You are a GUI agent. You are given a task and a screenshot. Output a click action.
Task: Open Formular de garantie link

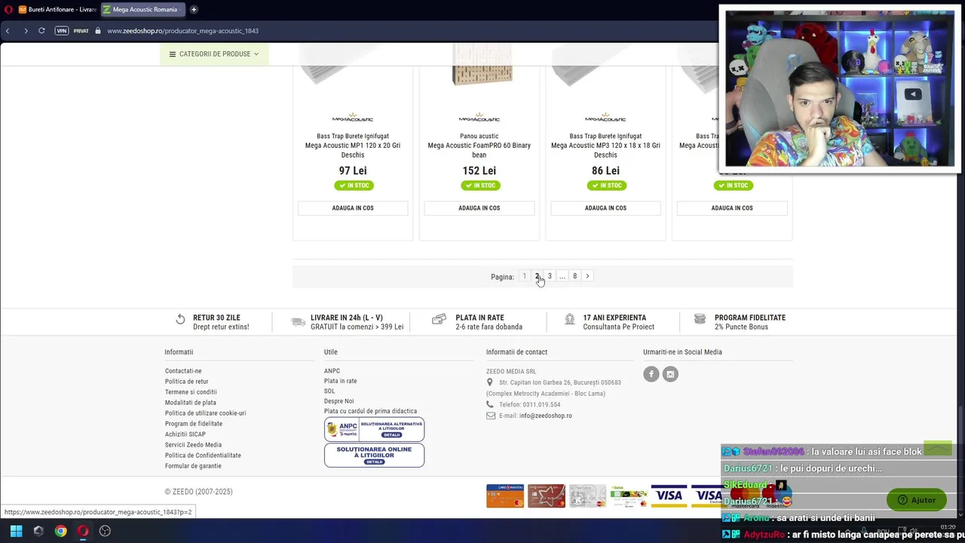point(194,466)
